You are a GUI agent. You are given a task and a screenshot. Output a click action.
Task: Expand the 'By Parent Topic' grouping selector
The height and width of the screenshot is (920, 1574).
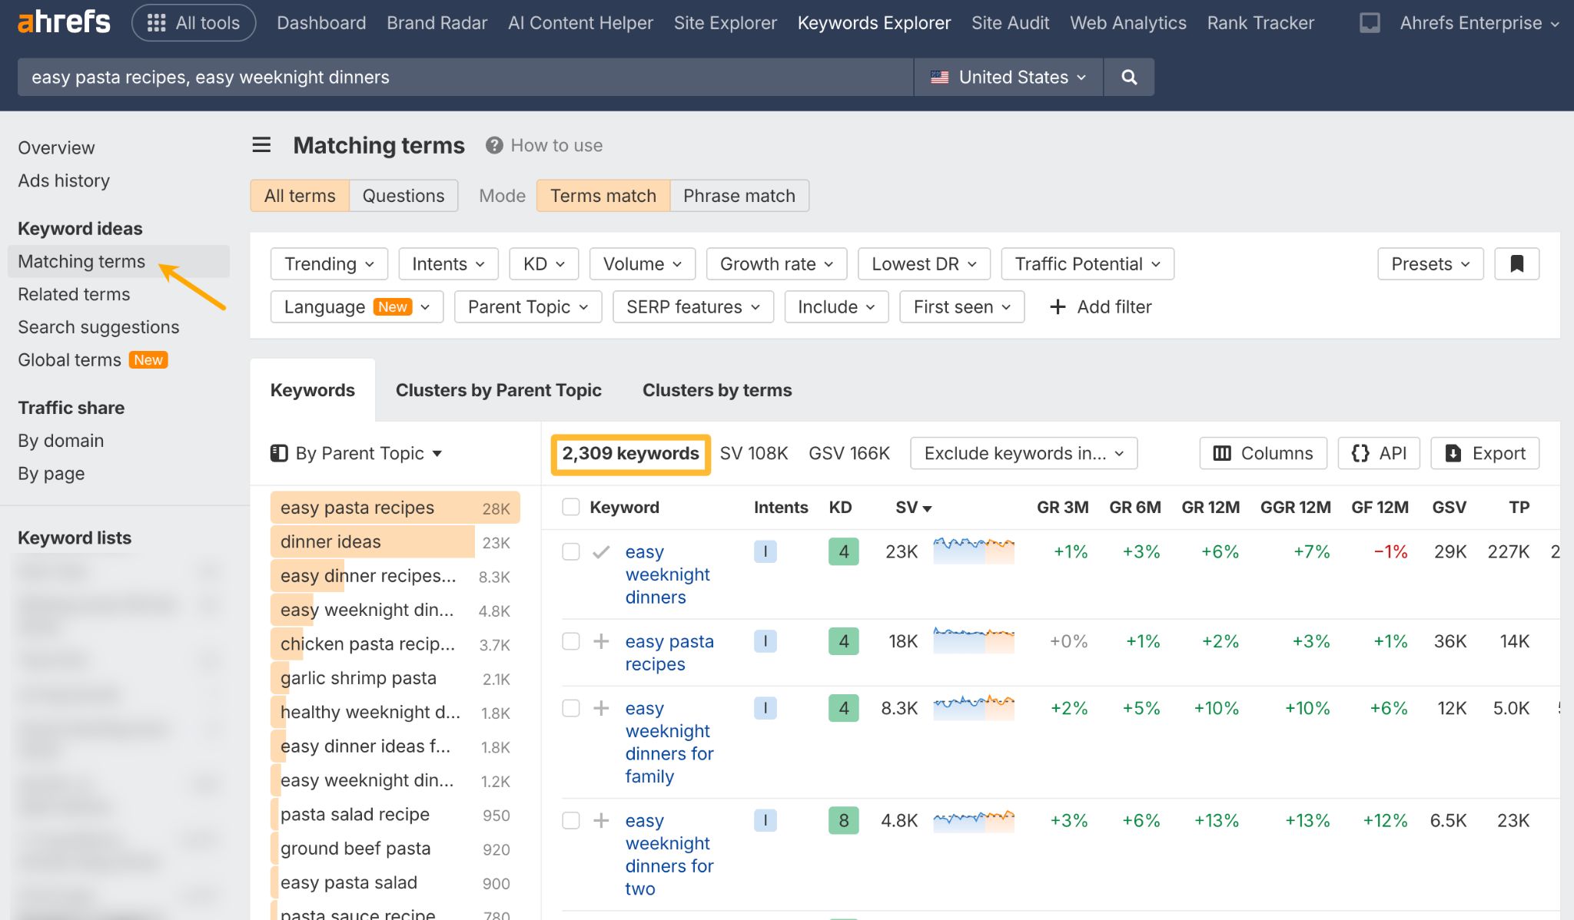(356, 453)
